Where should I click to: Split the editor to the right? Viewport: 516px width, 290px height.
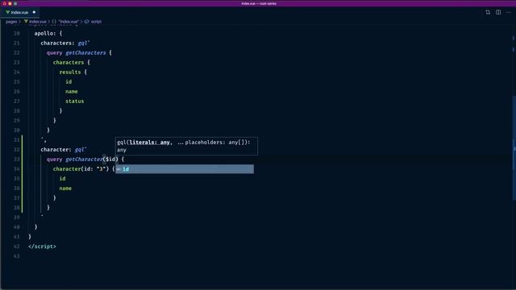coord(498,12)
